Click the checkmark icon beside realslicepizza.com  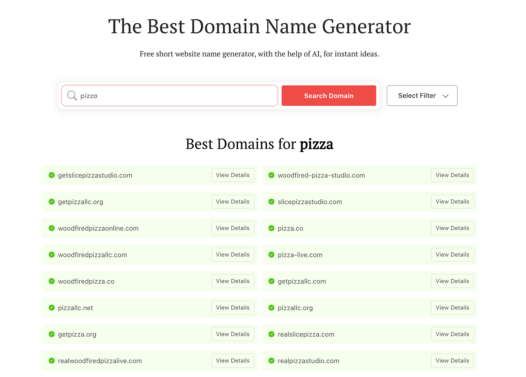pyautogui.click(x=271, y=334)
